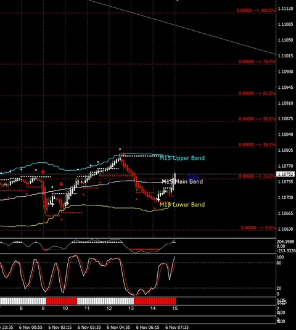
Task: Click the period number 15 label
Action: pos(175,308)
